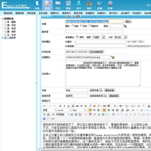This screenshot has width=151, height=151.
Task: Click the anchor icon in editor
Action: pyautogui.click(x=141, y=110)
